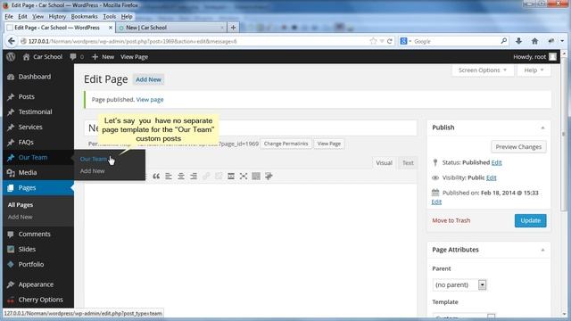Switch editor to Text tab
This screenshot has width=571, height=321.
(x=408, y=162)
